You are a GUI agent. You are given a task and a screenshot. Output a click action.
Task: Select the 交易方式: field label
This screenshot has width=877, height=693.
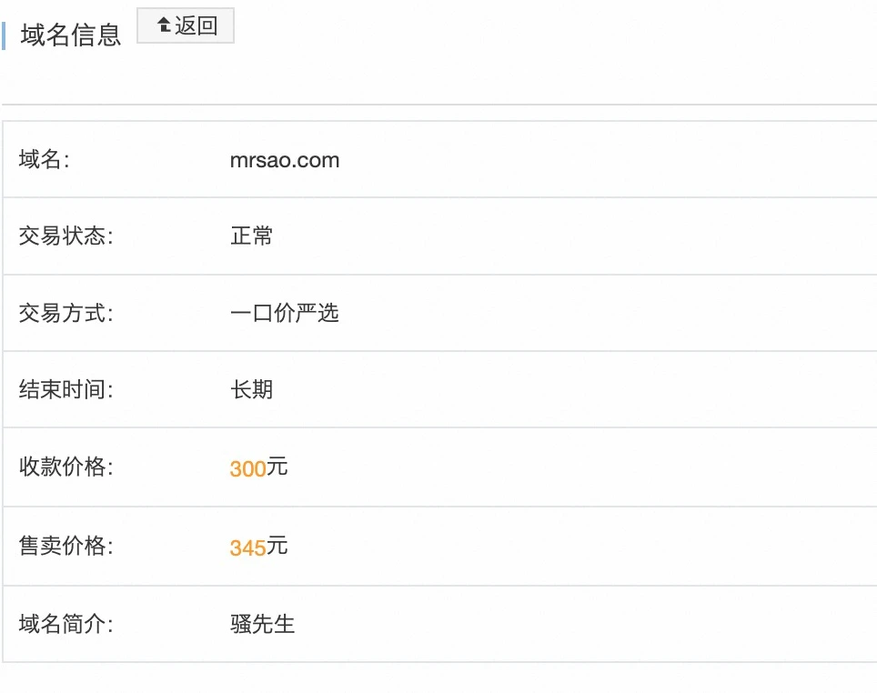pyautogui.click(x=66, y=314)
